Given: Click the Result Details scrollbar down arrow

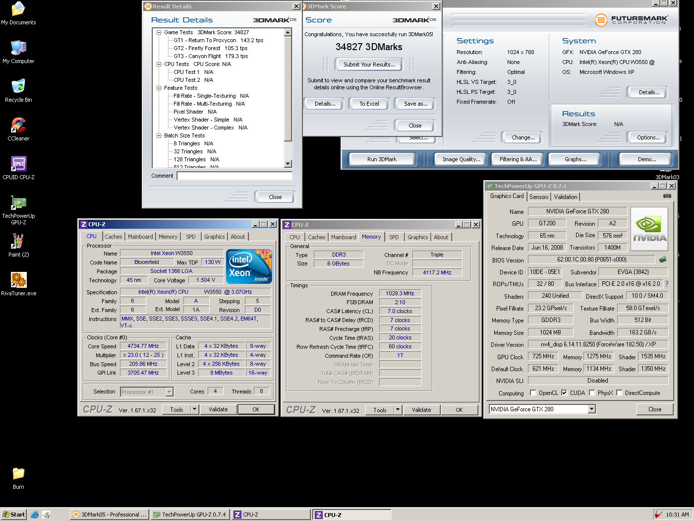Looking at the screenshot, I should point(288,164).
